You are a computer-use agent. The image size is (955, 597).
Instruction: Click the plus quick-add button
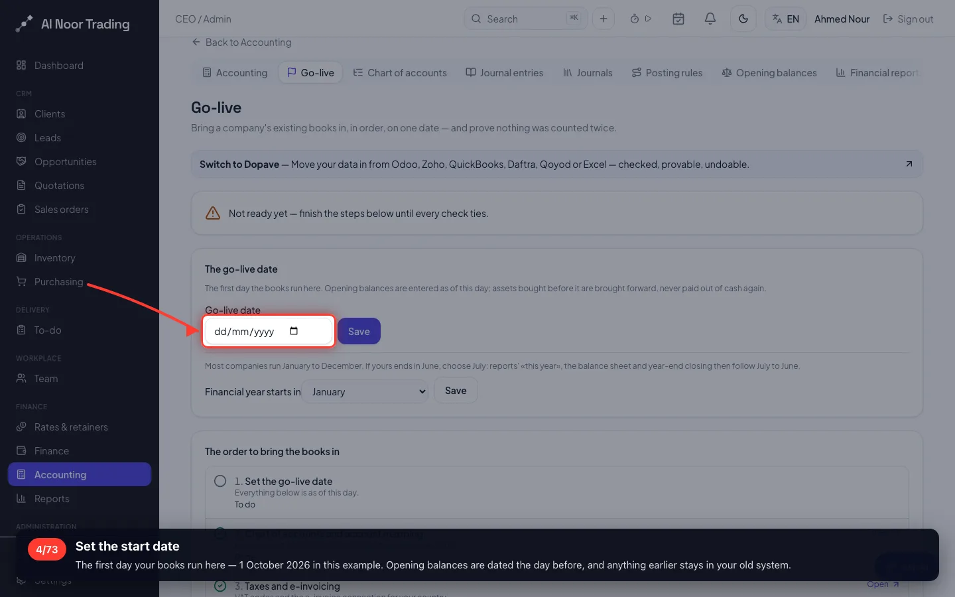[603, 19]
